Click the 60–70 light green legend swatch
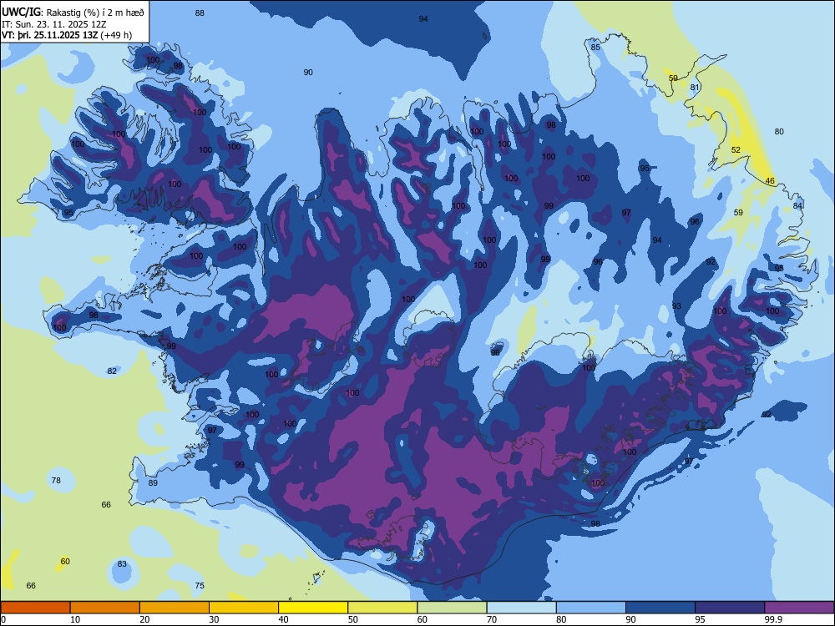 (452, 608)
